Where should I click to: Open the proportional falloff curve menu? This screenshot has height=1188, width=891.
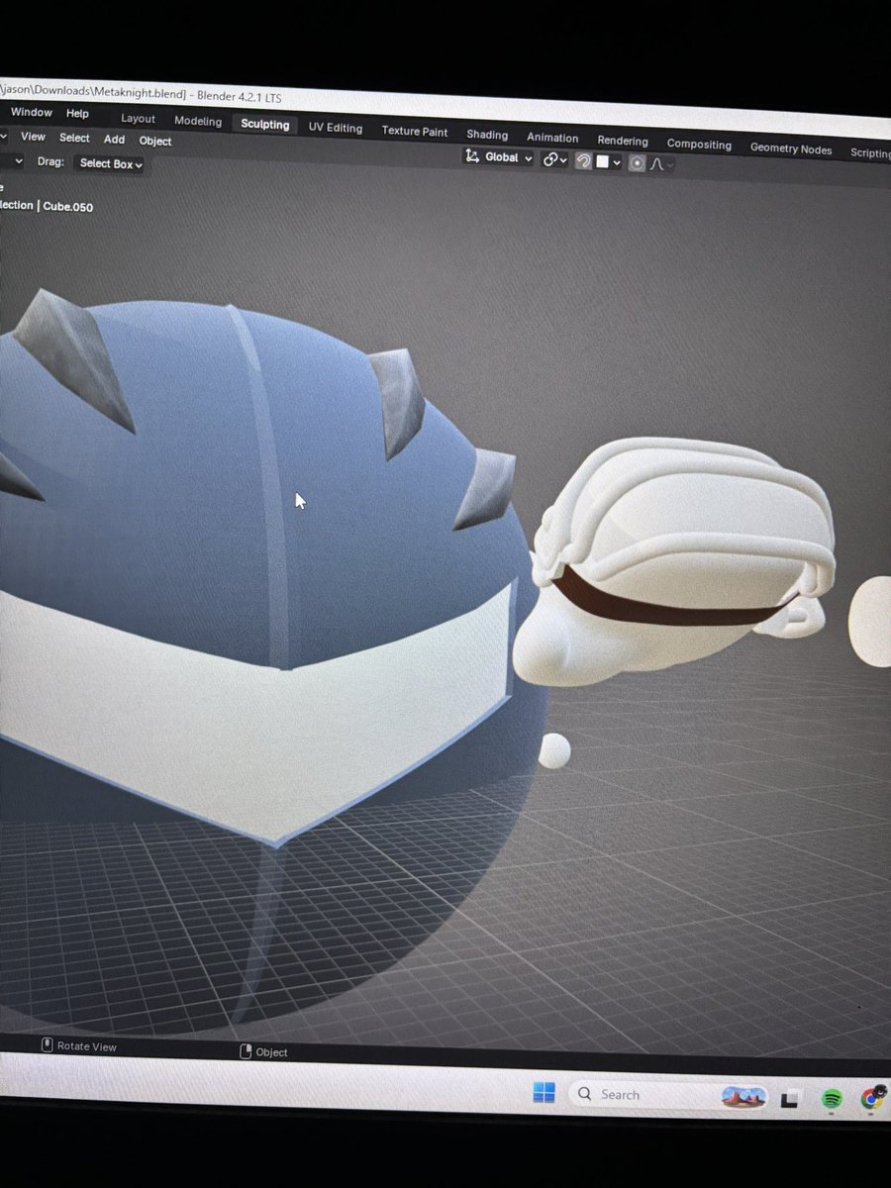[x=660, y=164]
